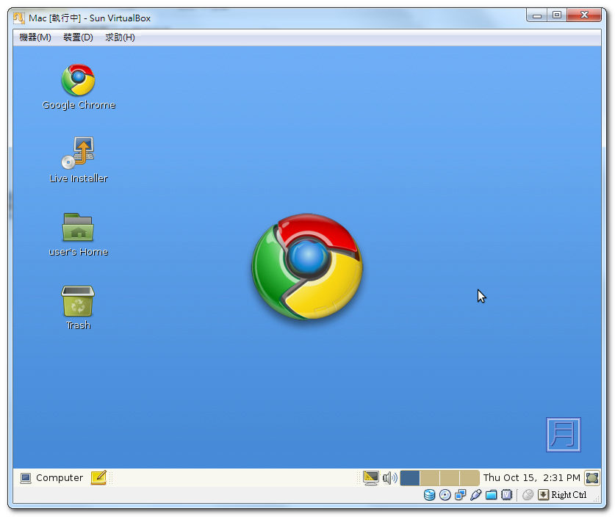Click the show desktop button beside the clock
Screen dimensions: 615x517
click(x=591, y=478)
